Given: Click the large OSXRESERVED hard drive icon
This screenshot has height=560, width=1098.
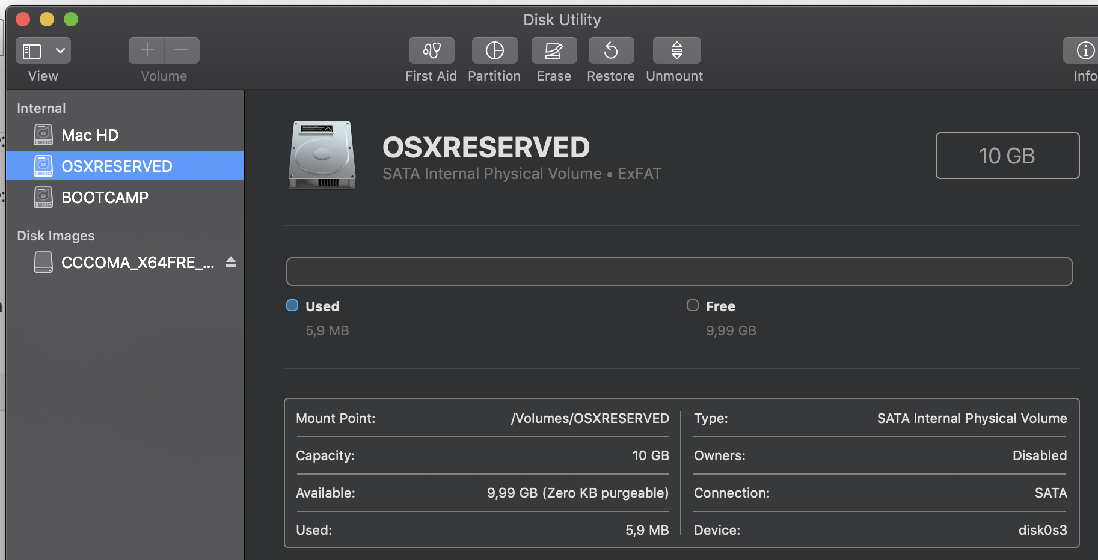Looking at the screenshot, I should (x=322, y=155).
